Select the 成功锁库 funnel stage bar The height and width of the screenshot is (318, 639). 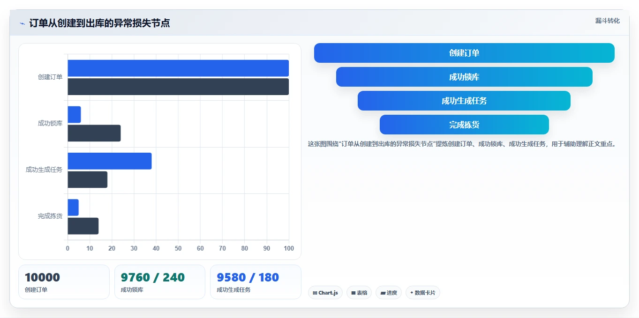(x=464, y=77)
